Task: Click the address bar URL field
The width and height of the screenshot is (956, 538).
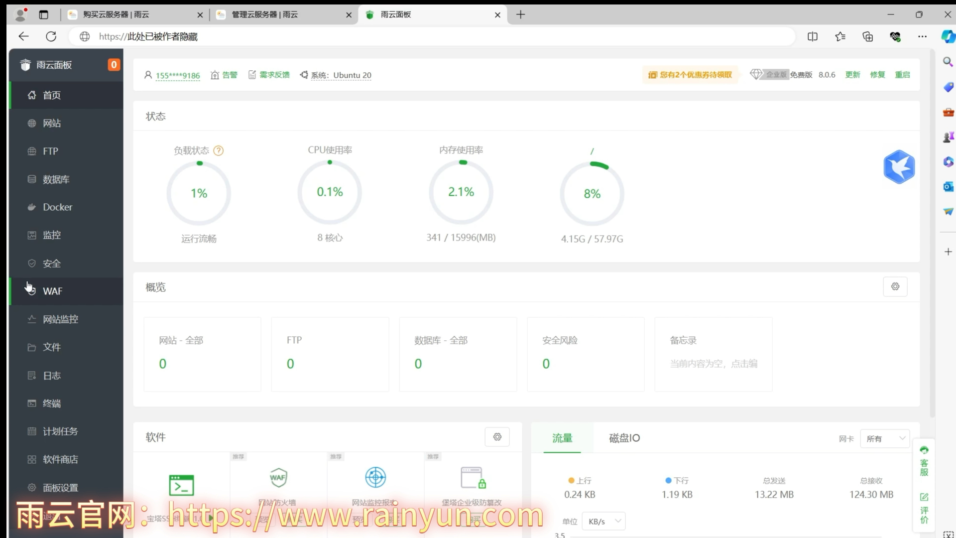Action: (431, 36)
